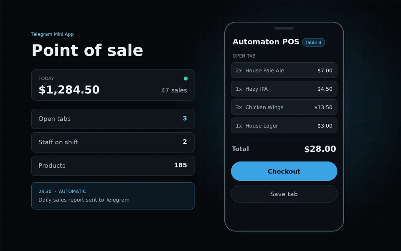The width and height of the screenshot is (401, 251).
Task: Click the $28.00 total amount
Action: click(x=320, y=149)
